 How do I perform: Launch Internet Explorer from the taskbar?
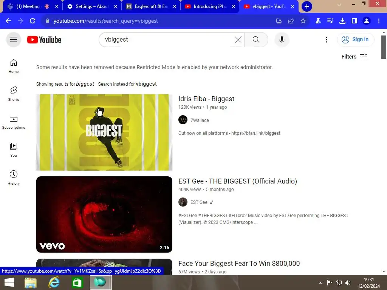click(x=54, y=282)
